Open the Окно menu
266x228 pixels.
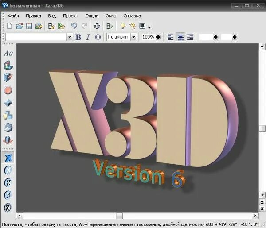[x=111, y=16]
